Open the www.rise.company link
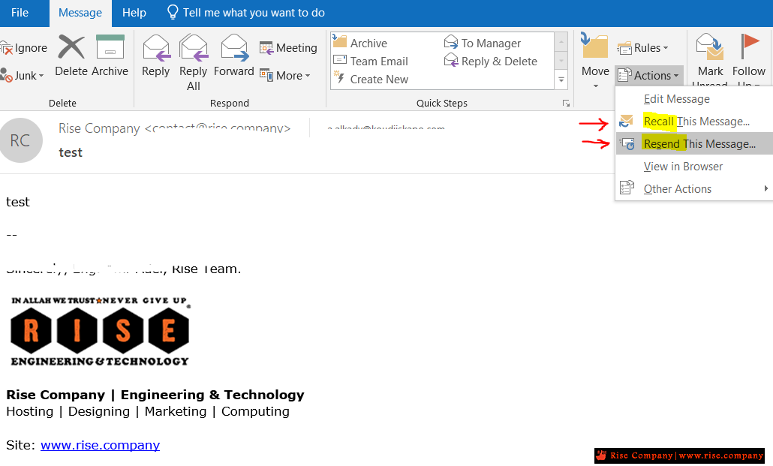 100,445
